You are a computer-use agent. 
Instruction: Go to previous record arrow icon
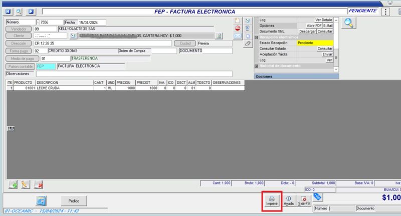9,11
